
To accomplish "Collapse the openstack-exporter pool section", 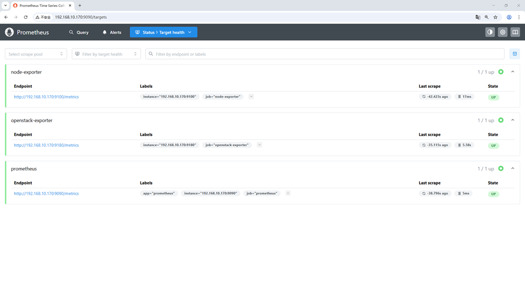I will [513, 120].
